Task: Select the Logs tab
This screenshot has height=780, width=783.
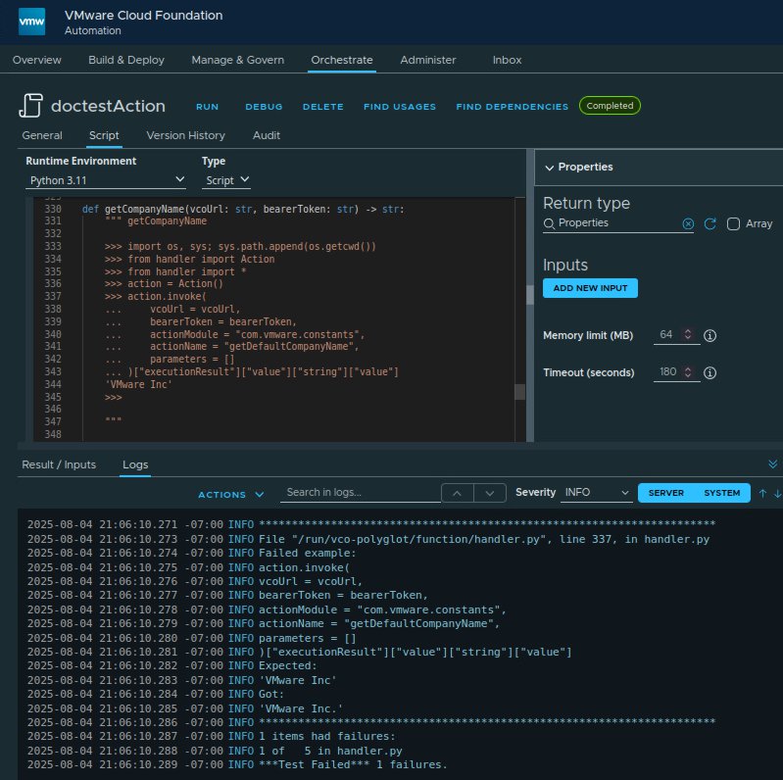Action: tap(135, 464)
